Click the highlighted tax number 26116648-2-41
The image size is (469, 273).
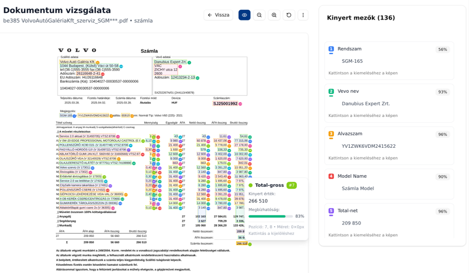tap(88, 74)
